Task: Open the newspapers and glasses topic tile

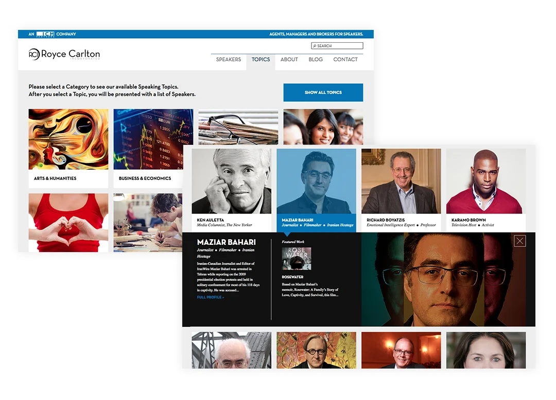Action: click(x=238, y=127)
